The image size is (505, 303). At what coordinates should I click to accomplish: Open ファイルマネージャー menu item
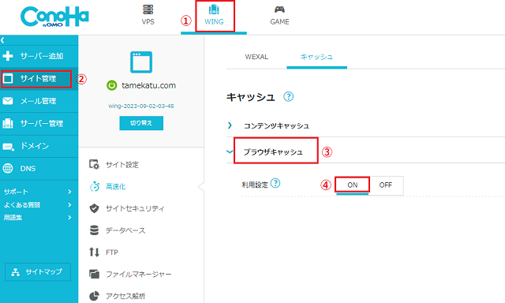click(139, 275)
